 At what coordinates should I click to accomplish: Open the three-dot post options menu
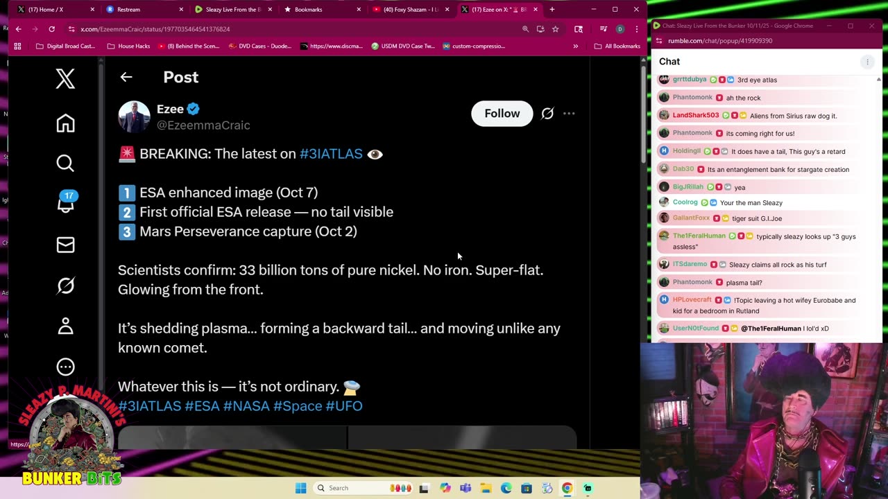[x=569, y=114]
